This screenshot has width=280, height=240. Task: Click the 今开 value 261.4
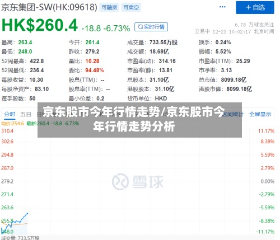[x=92, y=43]
